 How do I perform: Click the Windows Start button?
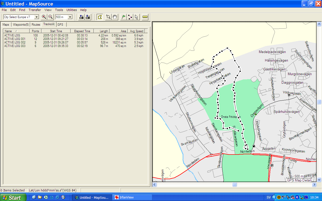click(x=13, y=197)
